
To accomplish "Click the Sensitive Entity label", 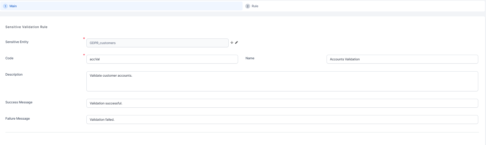I will coord(17,42).
